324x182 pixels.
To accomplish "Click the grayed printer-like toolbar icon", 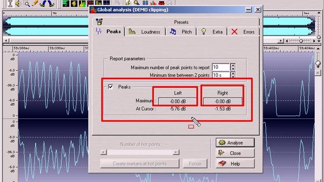I will [x=117, y=3].
